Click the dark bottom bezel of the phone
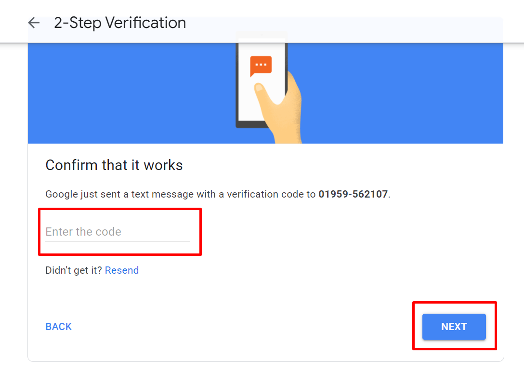Image resolution: width=524 pixels, height=372 pixels. (250, 125)
